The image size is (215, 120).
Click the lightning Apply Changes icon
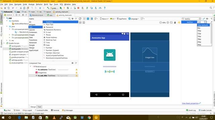coord(64,8)
